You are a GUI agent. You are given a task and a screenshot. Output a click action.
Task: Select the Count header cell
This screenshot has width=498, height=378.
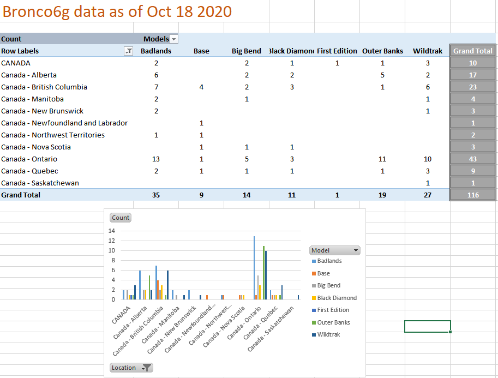(67, 39)
